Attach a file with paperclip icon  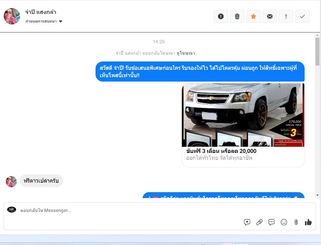tap(259, 222)
